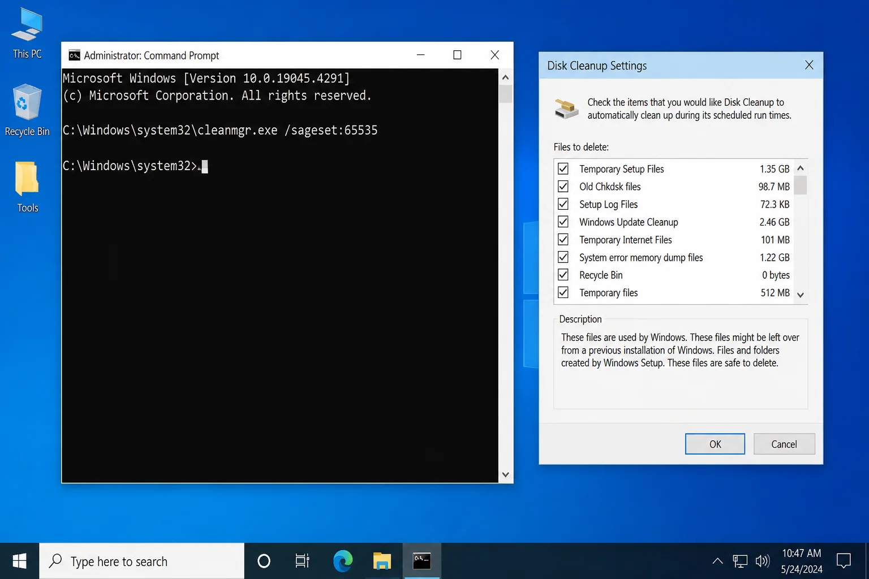Maximize the Command Prompt window
869x579 pixels.
457,55
